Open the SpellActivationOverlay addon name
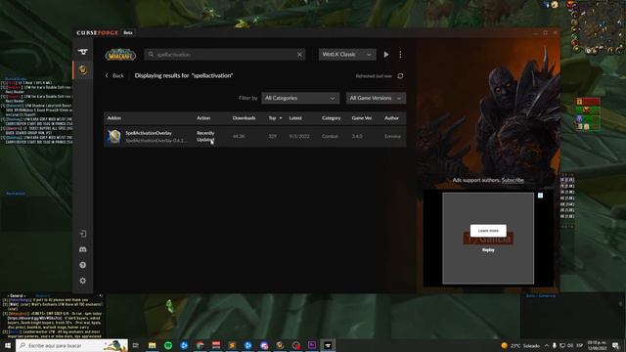The image size is (626, 352). point(149,133)
